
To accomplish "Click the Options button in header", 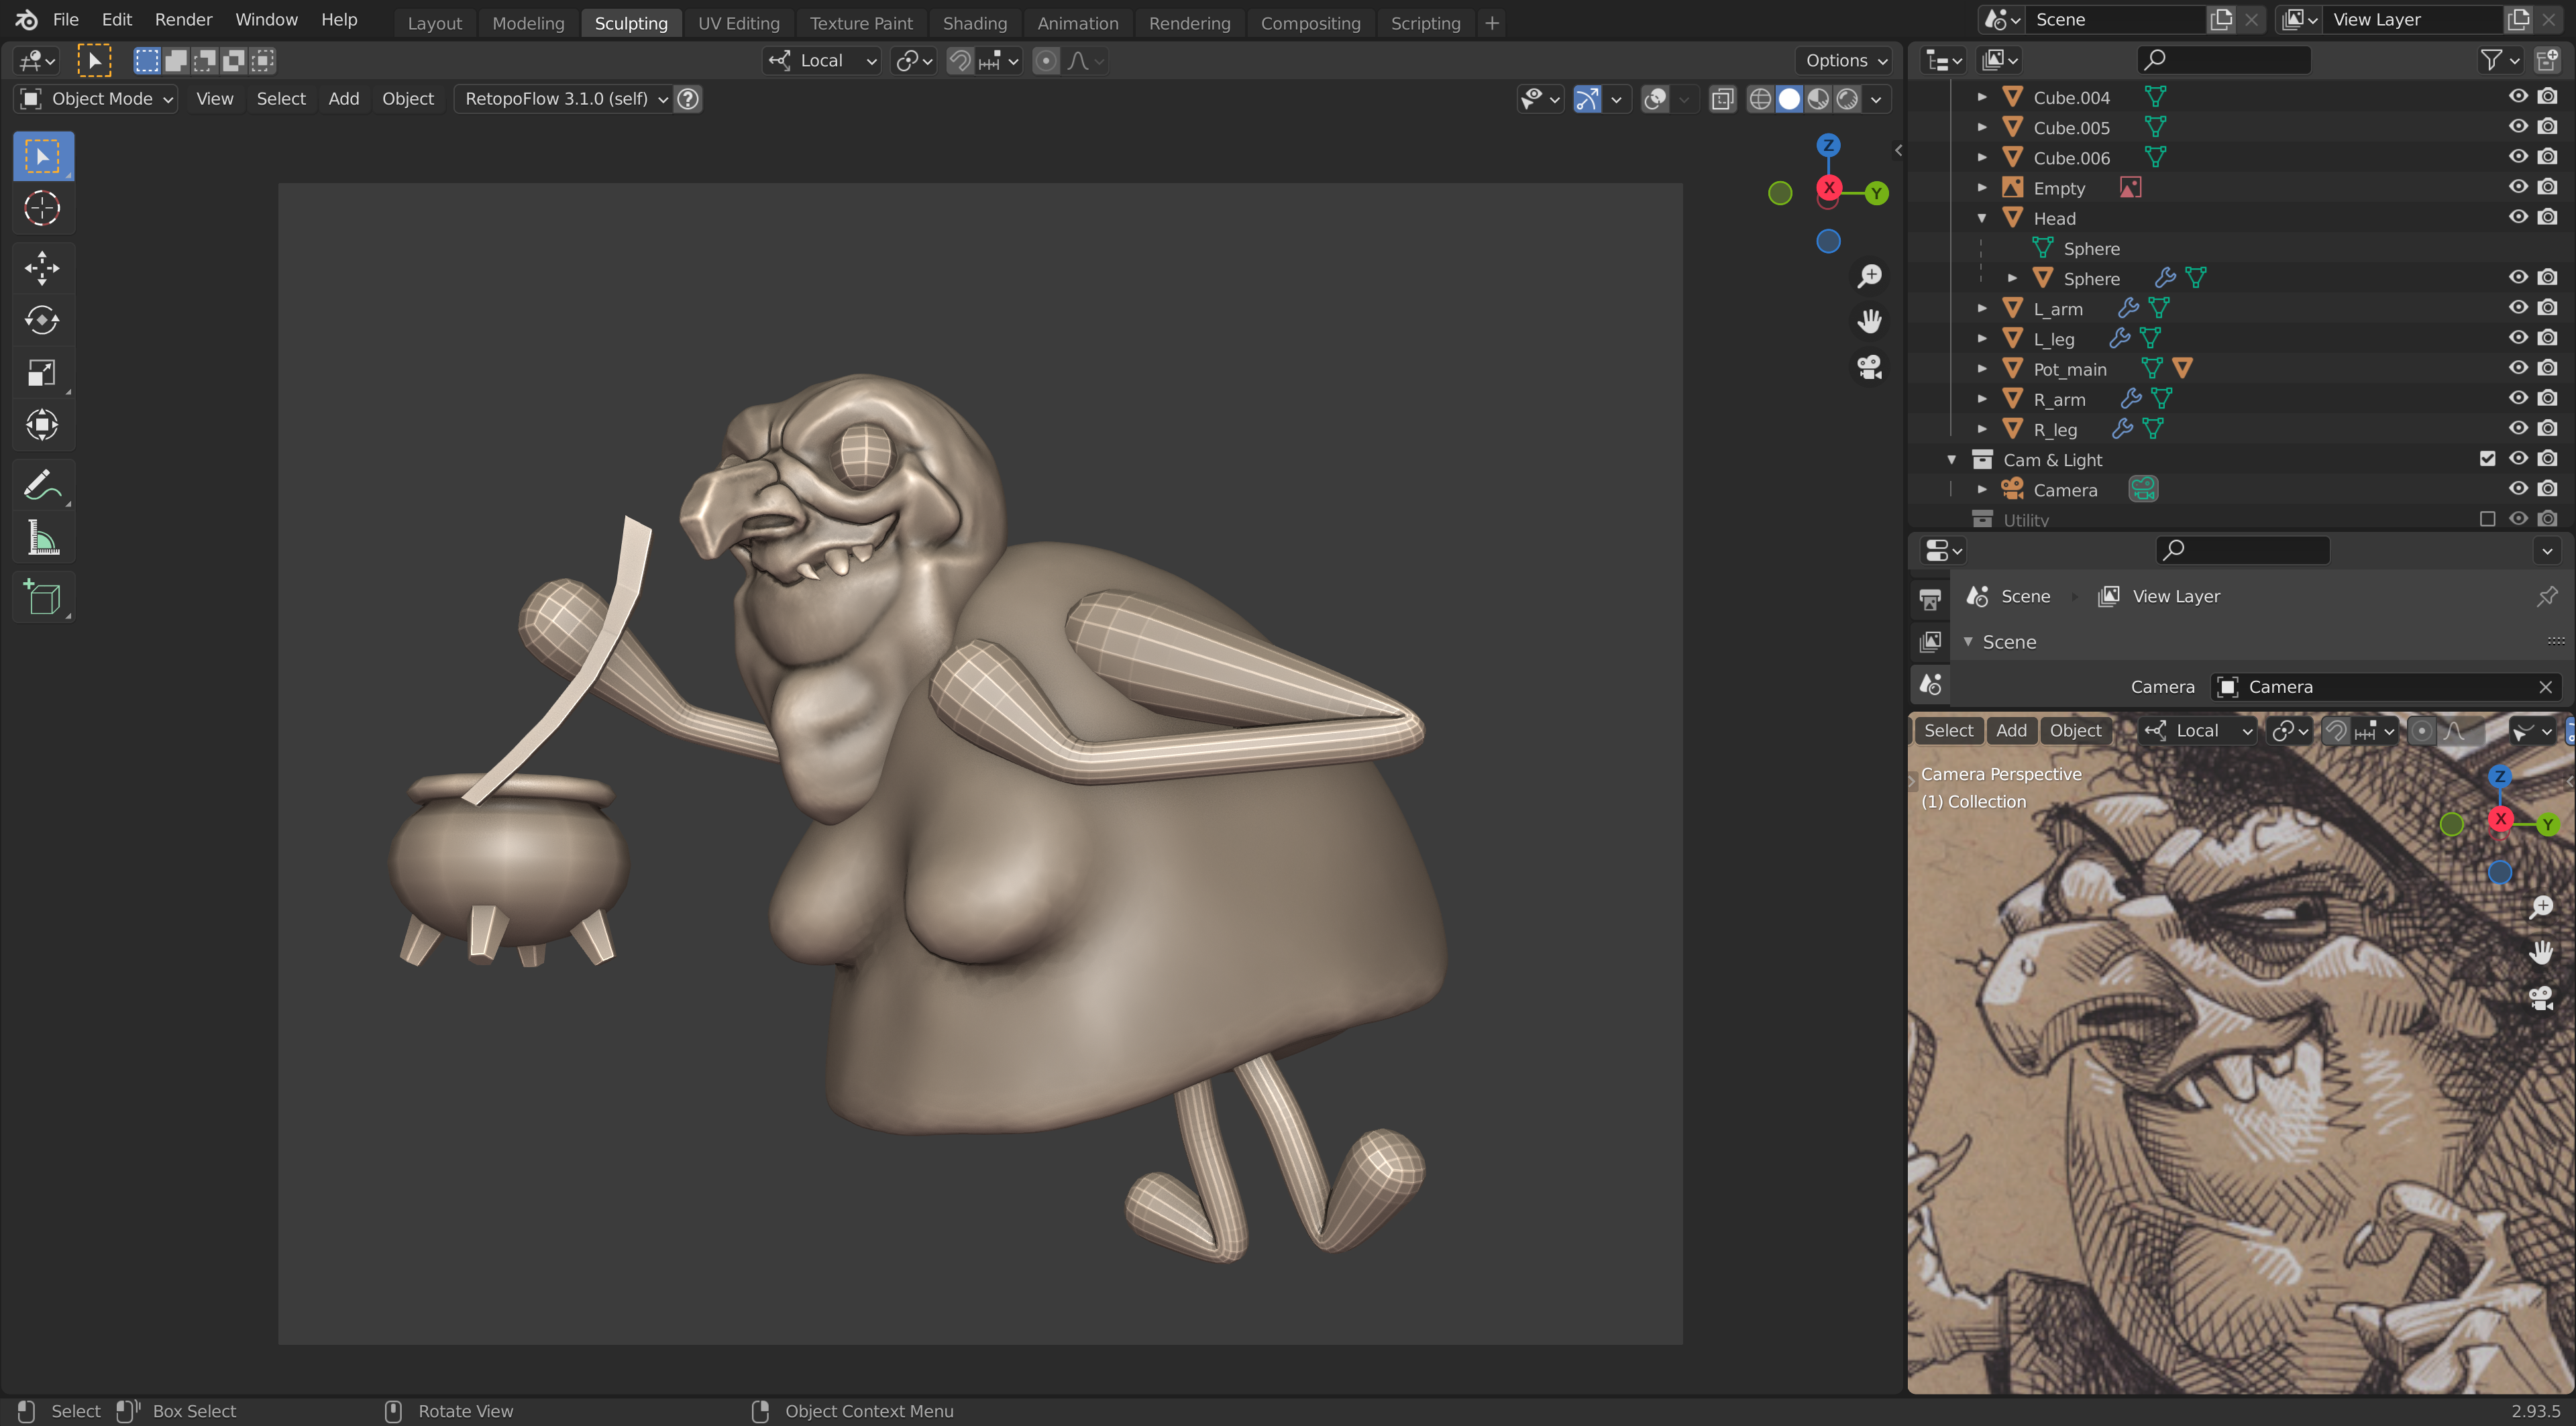I will click(1845, 60).
